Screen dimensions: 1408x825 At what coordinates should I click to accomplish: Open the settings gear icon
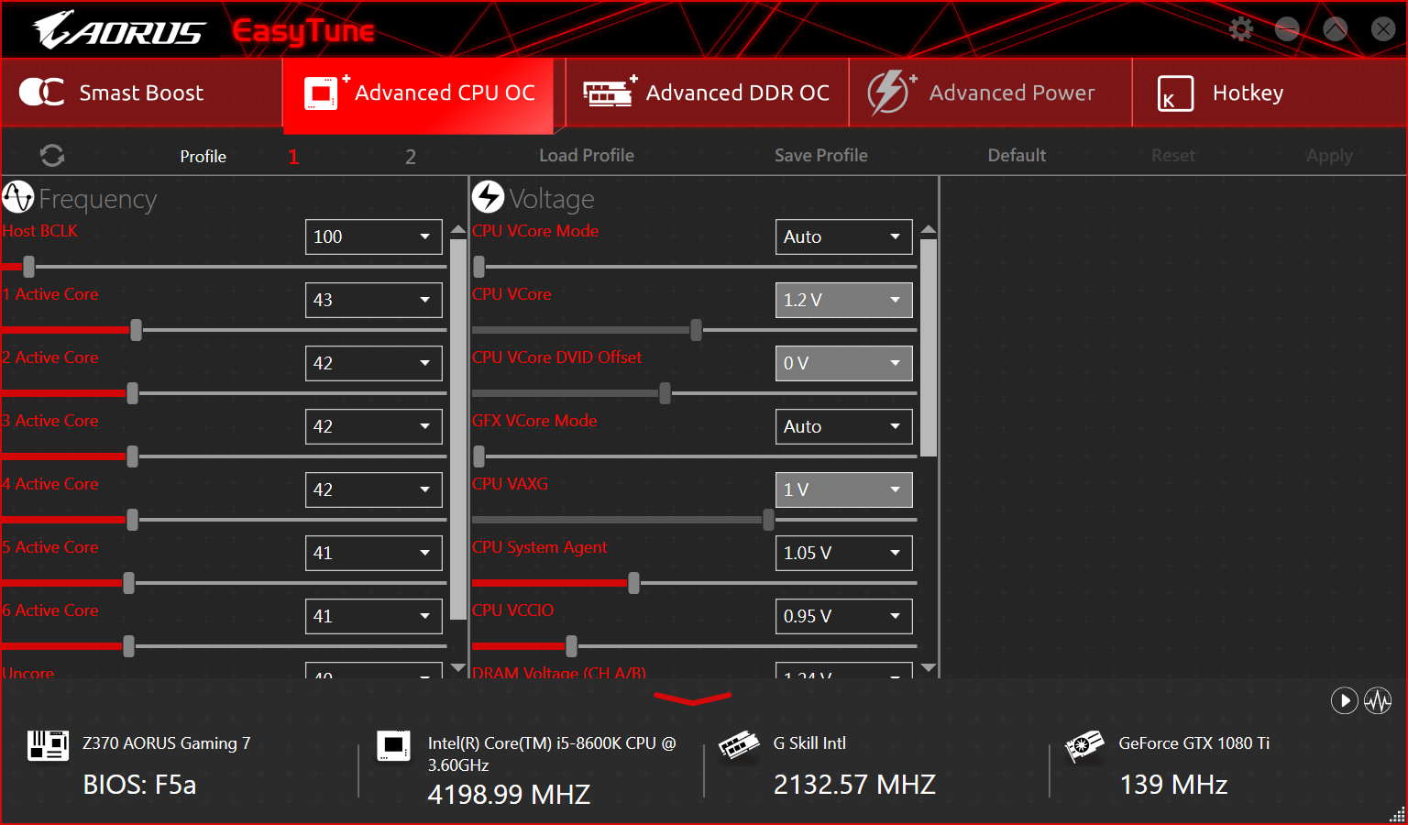coord(1240,29)
